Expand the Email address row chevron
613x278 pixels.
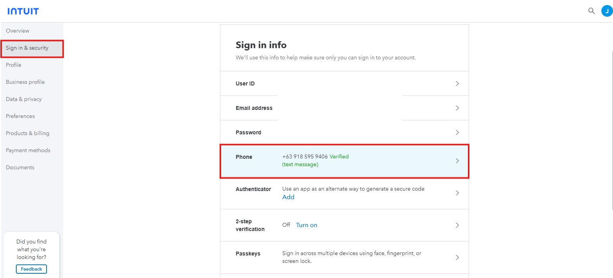(457, 108)
